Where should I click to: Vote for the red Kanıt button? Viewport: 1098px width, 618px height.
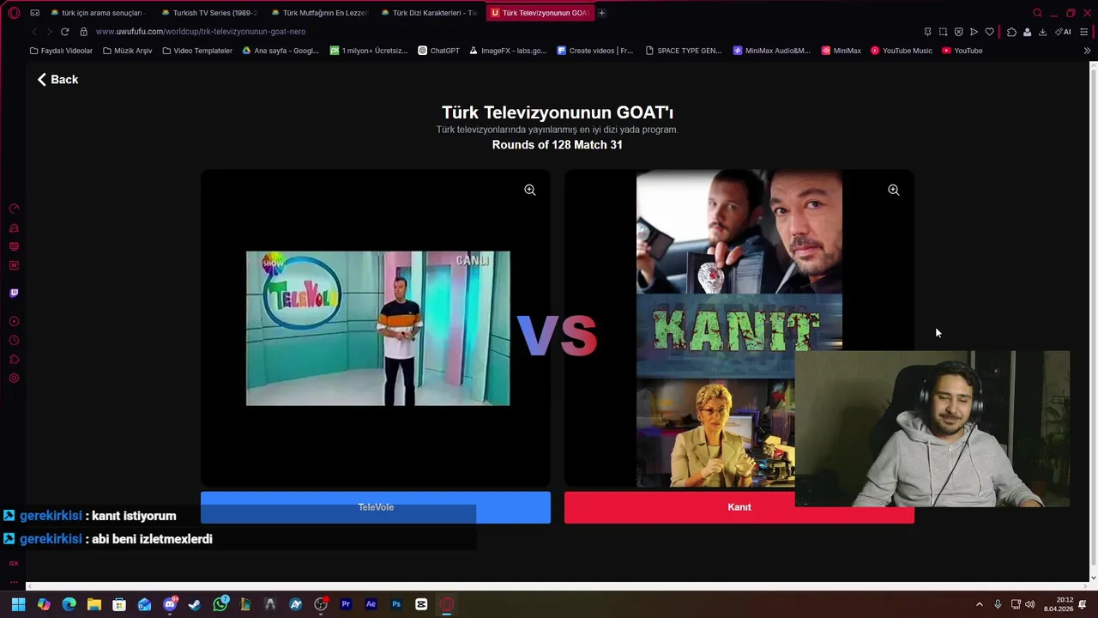[x=739, y=507]
